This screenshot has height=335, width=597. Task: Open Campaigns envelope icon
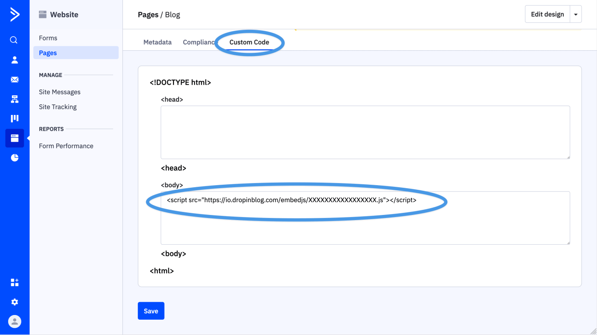(x=14, y=80)
